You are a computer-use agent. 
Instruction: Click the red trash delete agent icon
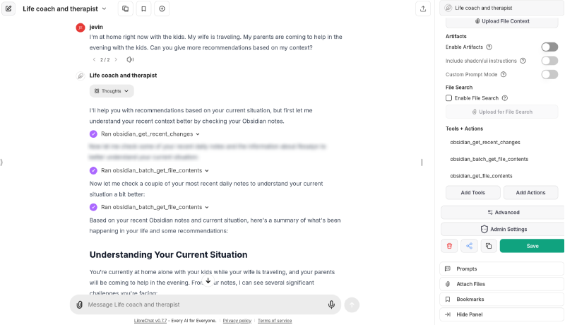point(449,246)
